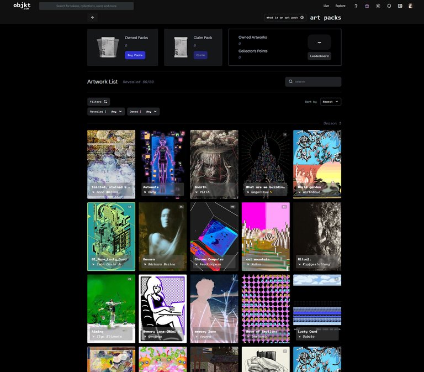Click 'Owned Artworks' label
Viewport: 424px width, 372px height.
coord(252,38)
